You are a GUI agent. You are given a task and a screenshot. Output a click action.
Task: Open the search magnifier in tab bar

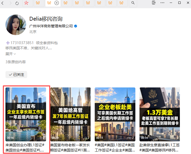tap(133, 3)
